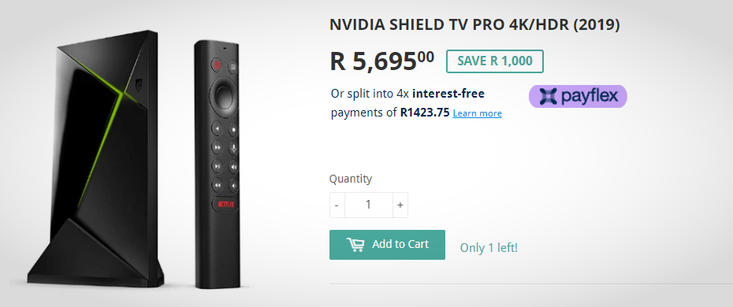Click the hamburger menu button on remote
Screen dimensions: 733x307
tap(233, 67)
